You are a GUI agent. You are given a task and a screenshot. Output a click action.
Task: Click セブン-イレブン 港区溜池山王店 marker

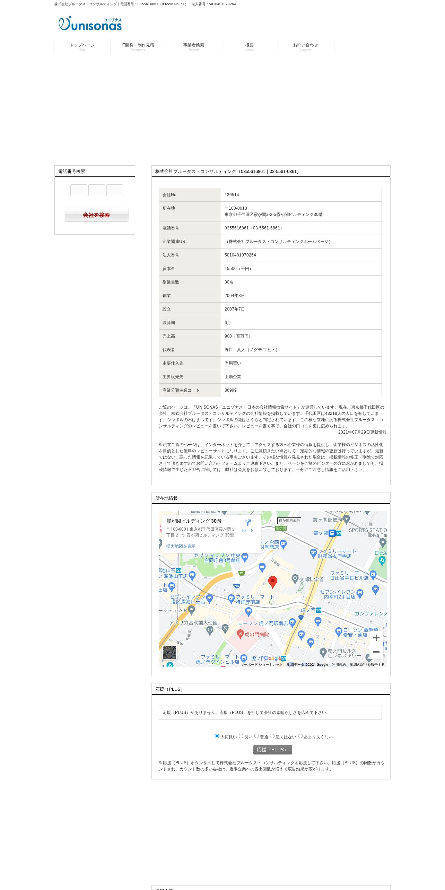tap(209, 598)
